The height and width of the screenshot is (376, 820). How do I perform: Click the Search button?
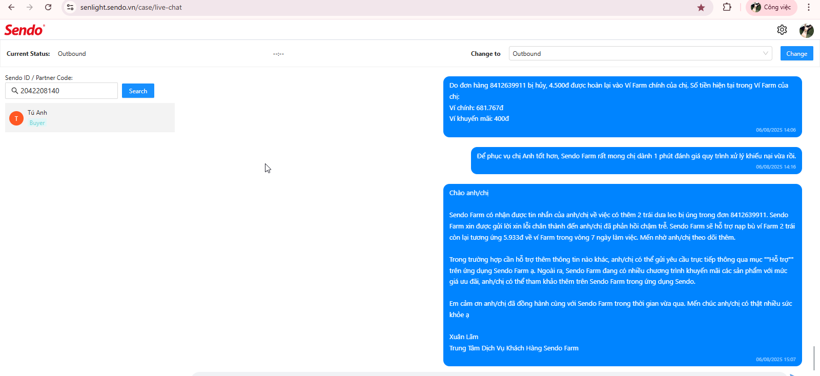click(138, 91)
